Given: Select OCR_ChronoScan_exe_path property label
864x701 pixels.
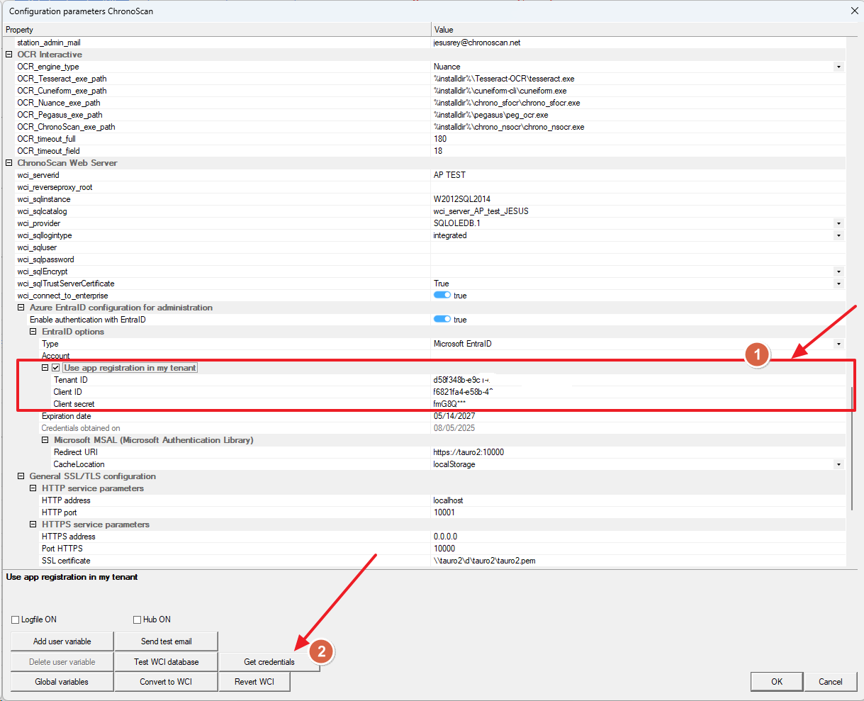Looking at the screenshot, I should pos(67,127).
